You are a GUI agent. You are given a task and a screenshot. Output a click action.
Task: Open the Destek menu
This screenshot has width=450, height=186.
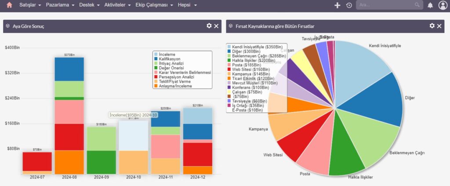point(90,5)
